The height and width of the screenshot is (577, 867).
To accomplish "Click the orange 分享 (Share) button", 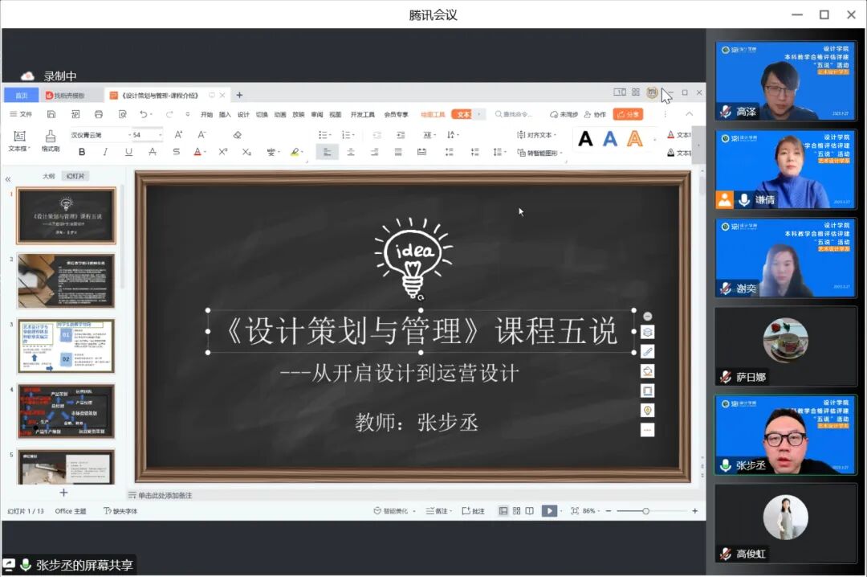I will pyautogui.click(x=627, y=114).
